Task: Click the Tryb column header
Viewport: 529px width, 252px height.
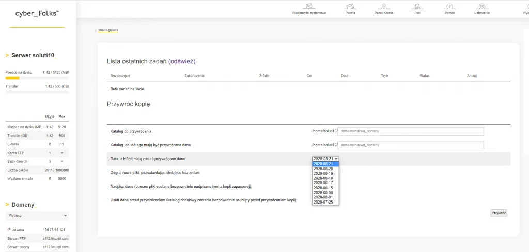Action: pos(384,76)
